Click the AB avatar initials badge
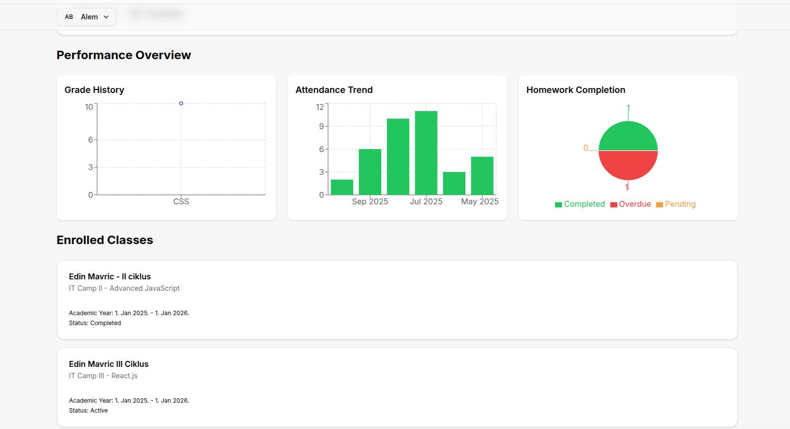Image resolution: width=790 pixels, height=429 pixels. [69, 17]
